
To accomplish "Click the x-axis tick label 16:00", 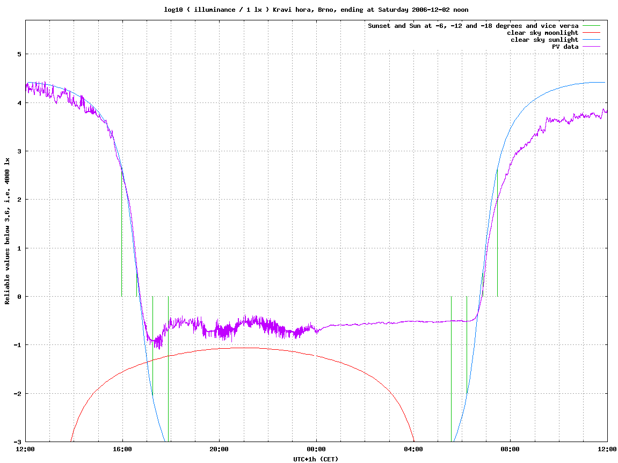I will click(x=122, y=449).
